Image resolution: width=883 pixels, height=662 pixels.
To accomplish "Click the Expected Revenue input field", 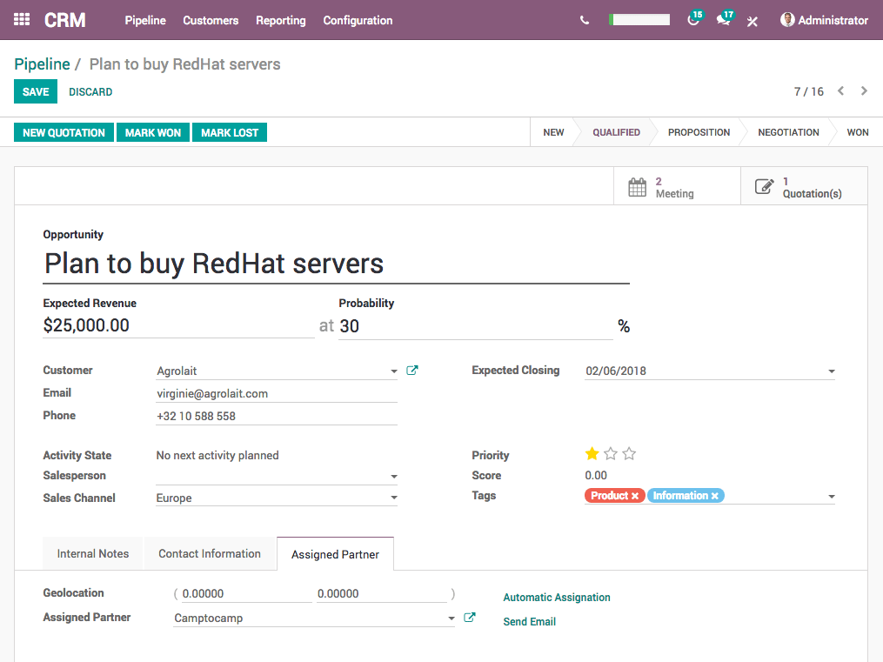I will pyautogui.click(x=178, y=326).
